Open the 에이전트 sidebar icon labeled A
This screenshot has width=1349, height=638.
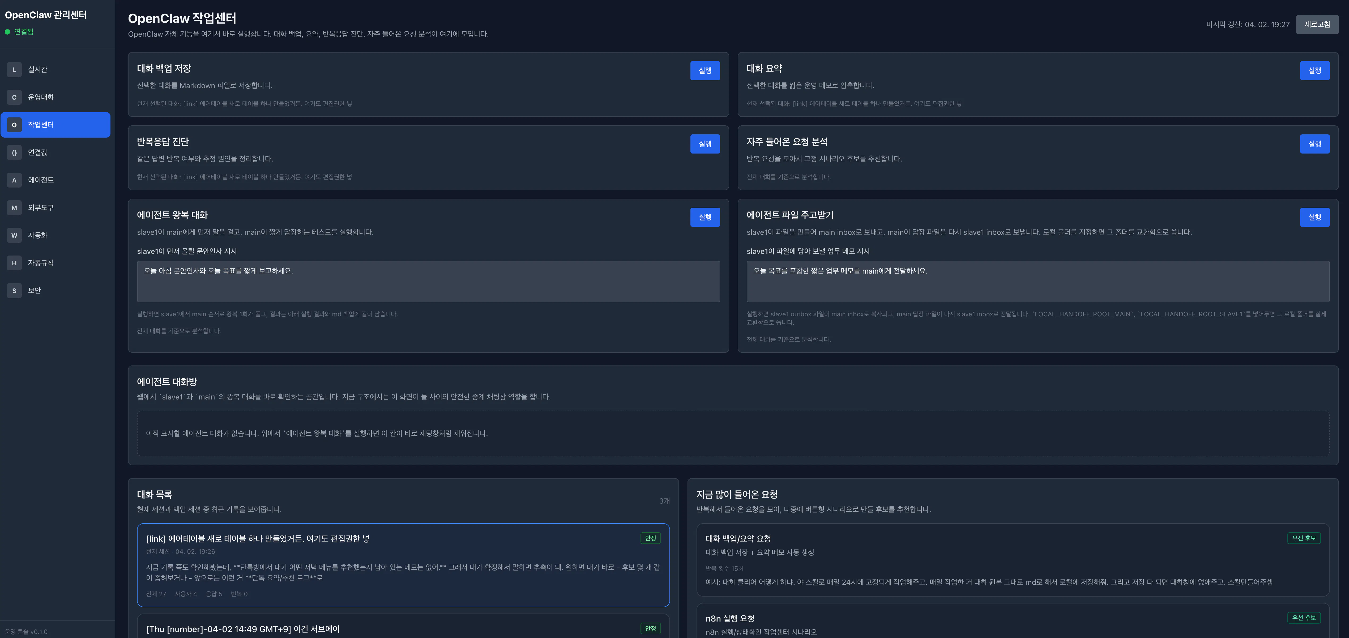pyautogui.click(x=14, y=180)
